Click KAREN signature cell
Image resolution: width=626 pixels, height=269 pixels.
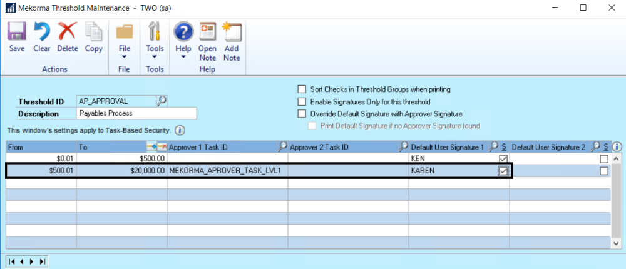point(454,171)
